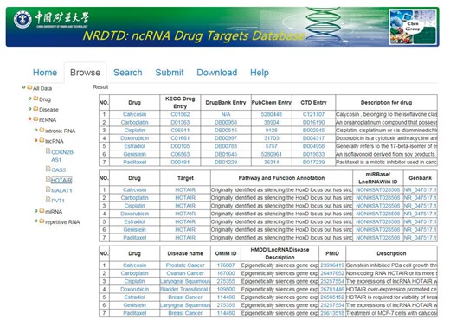Viewport: 450px width, 326px height.
Task: Click the HOTAIR document icon
Action: point(48,179)
